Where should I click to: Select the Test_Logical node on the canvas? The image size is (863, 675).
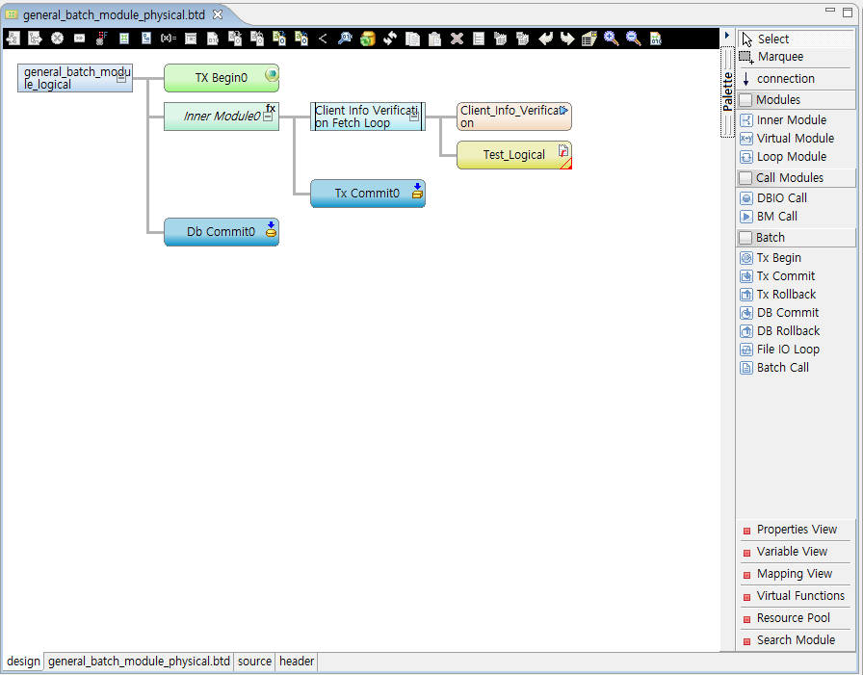click(x=513, y=155)
